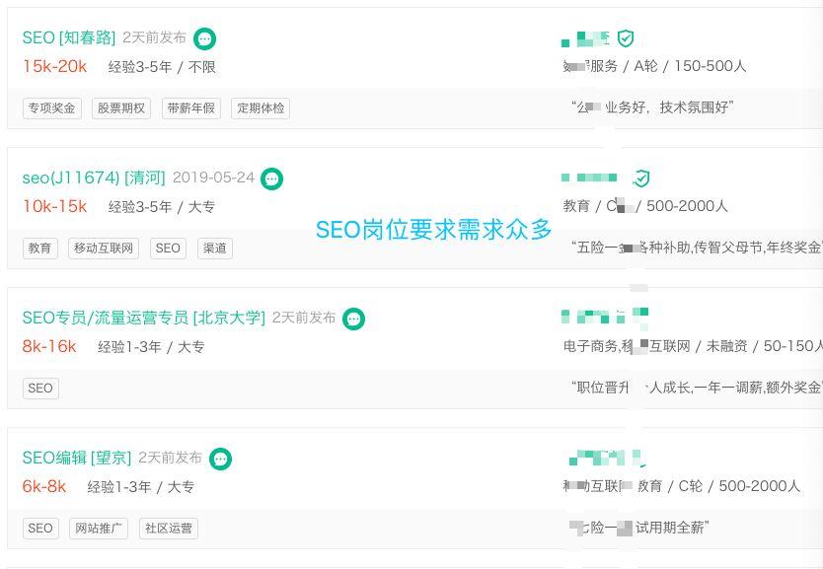Open job title SEO [知春路]
Screen dimensions: 823x569
(x=69, y=37)
